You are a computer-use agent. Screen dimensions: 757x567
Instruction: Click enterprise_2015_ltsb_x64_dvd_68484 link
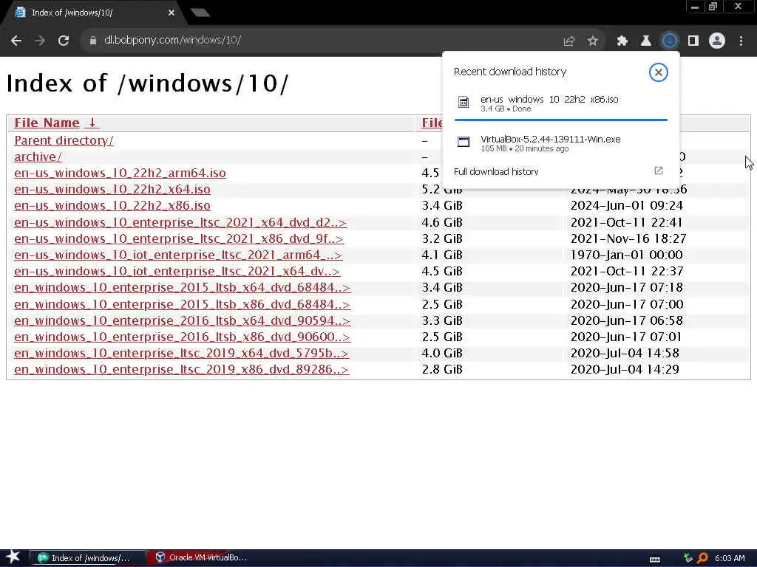point(182,288)
